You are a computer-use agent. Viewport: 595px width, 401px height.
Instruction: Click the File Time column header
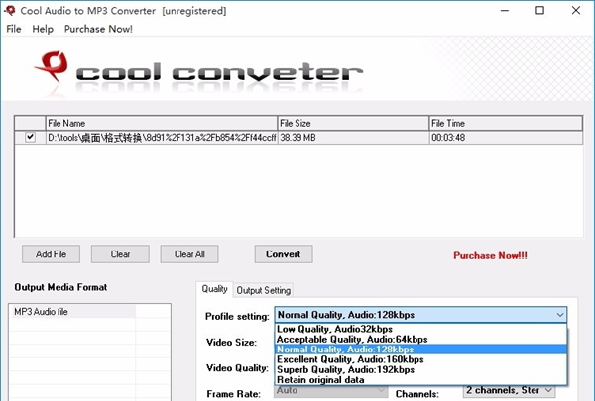506,123
